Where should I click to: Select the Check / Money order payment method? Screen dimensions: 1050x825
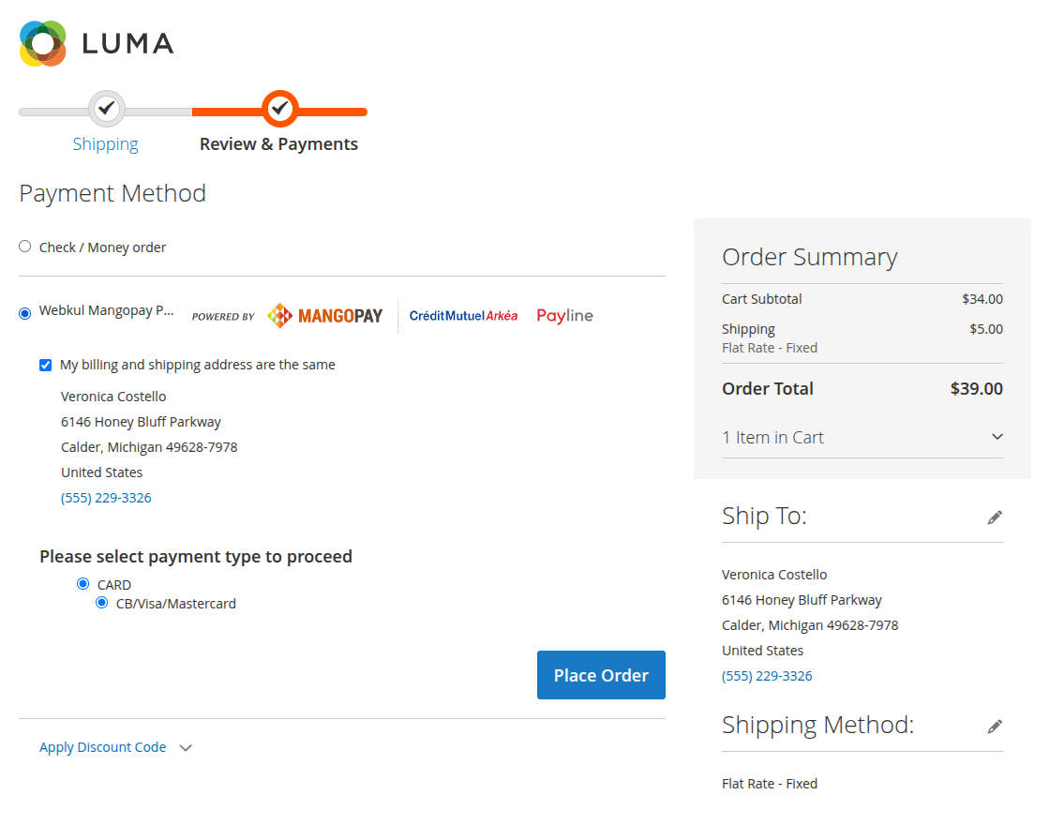point(24,246)
